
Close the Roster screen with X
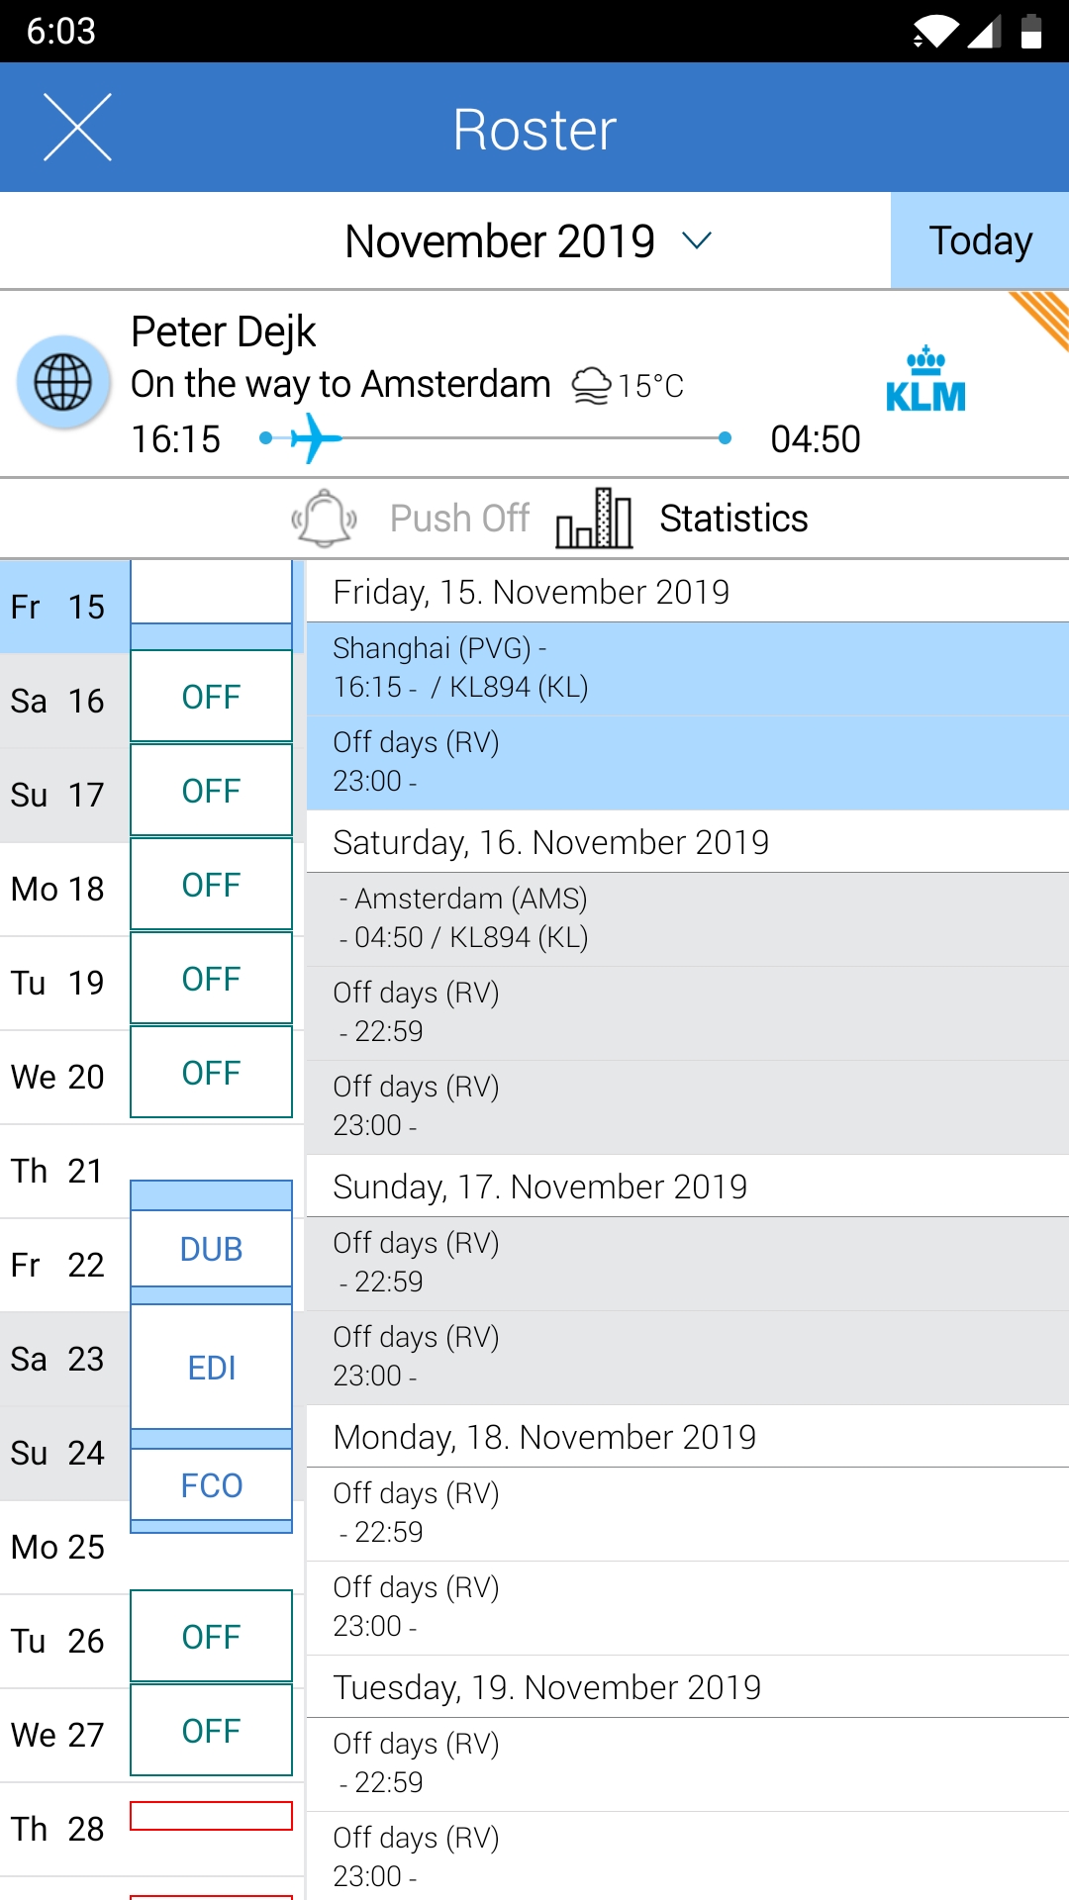(77, 128)
